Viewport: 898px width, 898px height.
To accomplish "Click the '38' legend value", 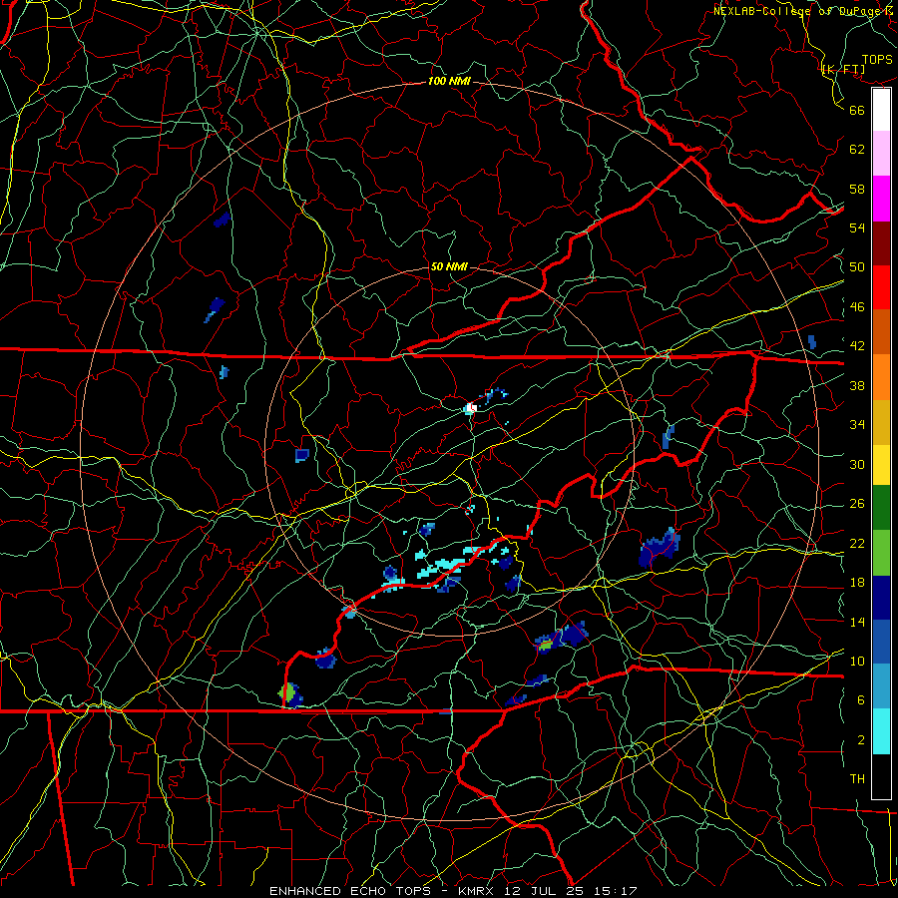I will pos(857,385).
